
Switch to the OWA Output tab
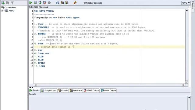108,90
